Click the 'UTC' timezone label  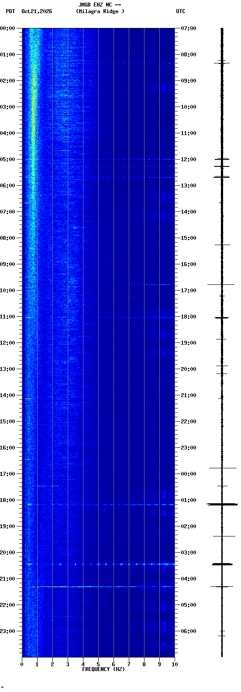tap(181, 11)
